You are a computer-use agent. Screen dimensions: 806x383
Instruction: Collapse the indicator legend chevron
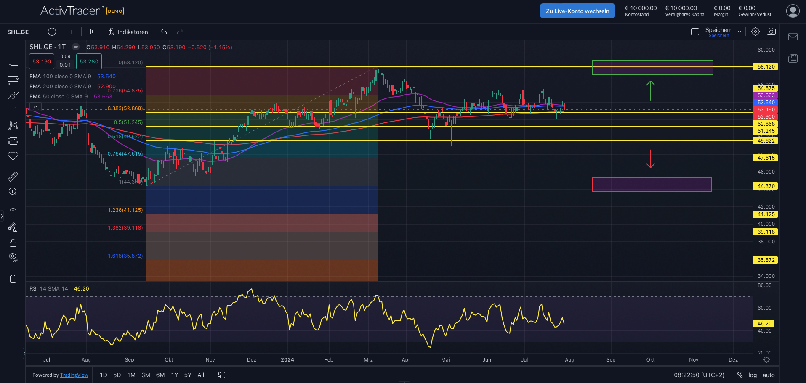coord(35,107)
